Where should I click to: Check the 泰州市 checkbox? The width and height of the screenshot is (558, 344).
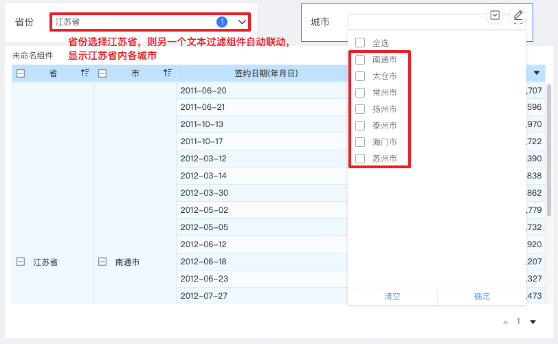coord(360,126)
